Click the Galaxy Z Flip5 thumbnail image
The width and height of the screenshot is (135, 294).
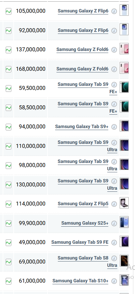tap(124, 203)
